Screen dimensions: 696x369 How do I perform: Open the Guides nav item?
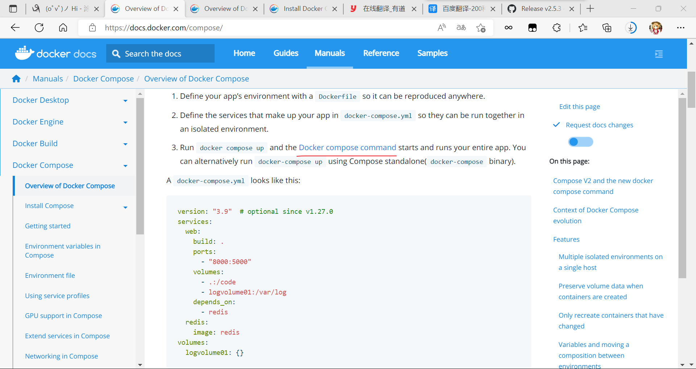pyautogui.click(x=286, y=53)
